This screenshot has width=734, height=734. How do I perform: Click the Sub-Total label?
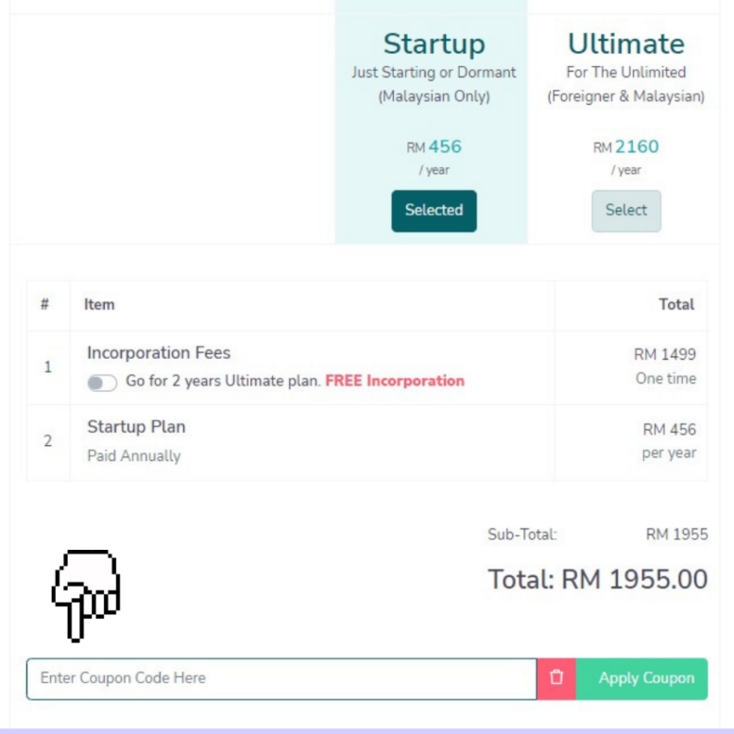tap(522, 534)
